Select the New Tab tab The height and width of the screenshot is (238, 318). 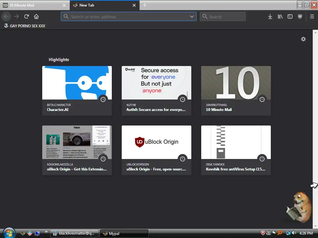click(104, 5)
